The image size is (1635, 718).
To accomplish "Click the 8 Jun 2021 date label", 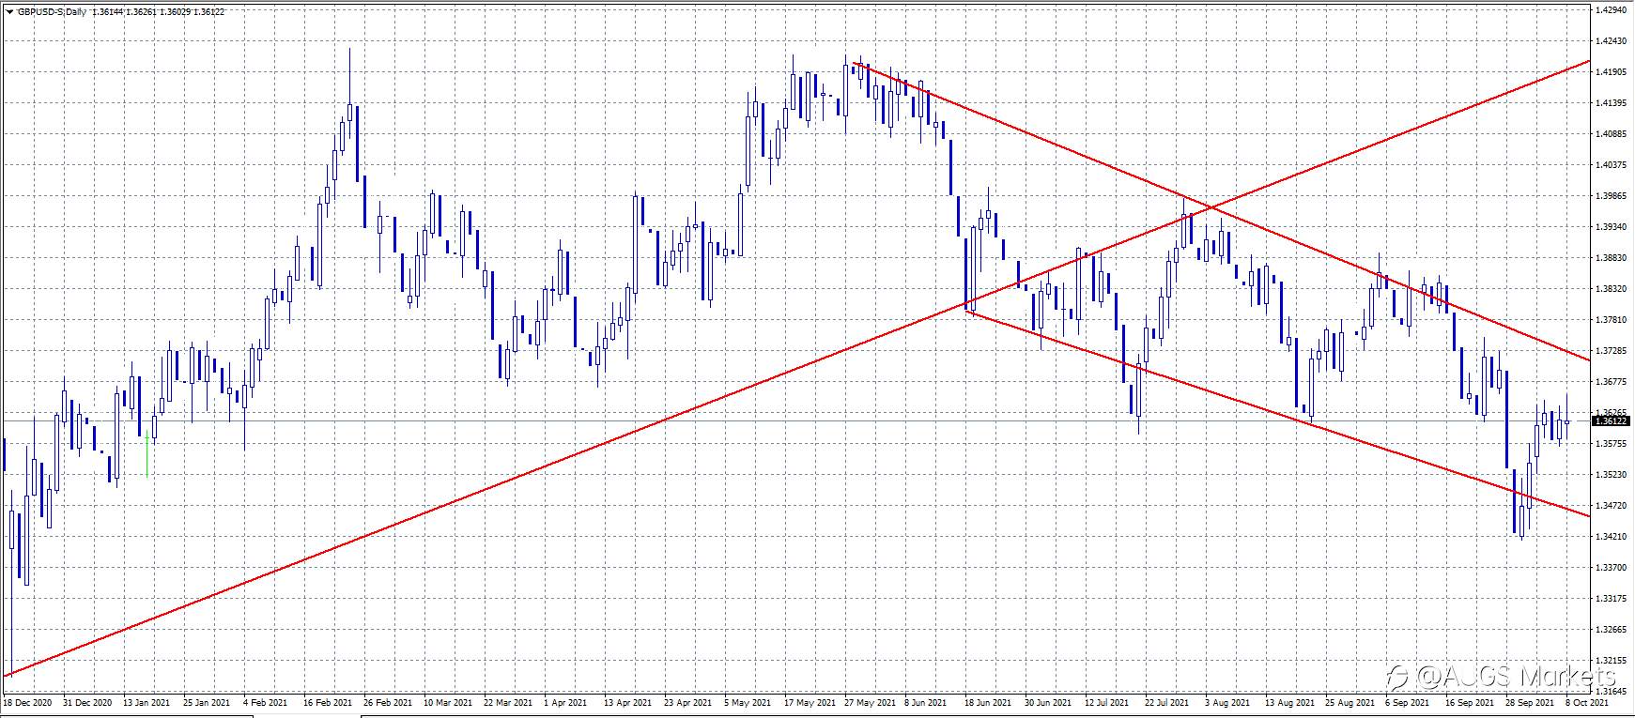I will point(927,701).
